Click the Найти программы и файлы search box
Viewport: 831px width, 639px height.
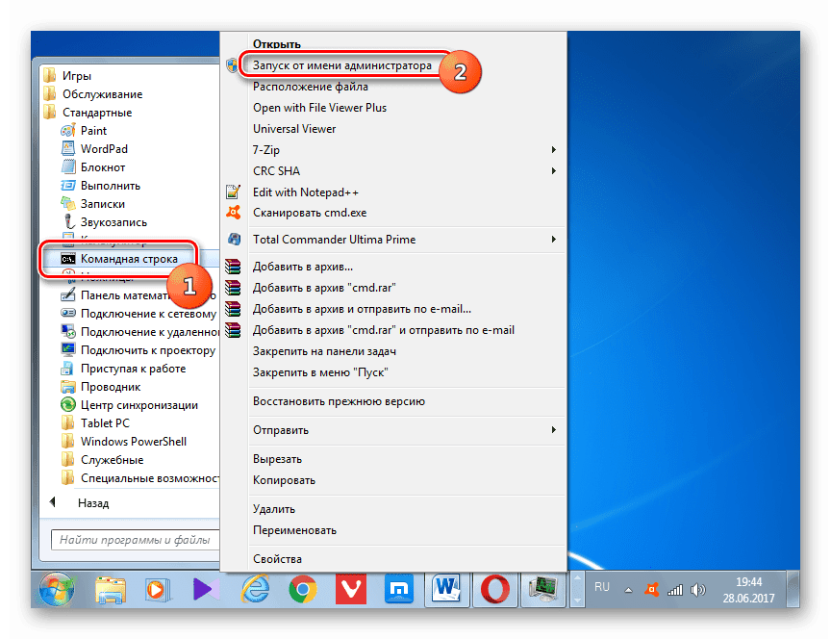136,540
